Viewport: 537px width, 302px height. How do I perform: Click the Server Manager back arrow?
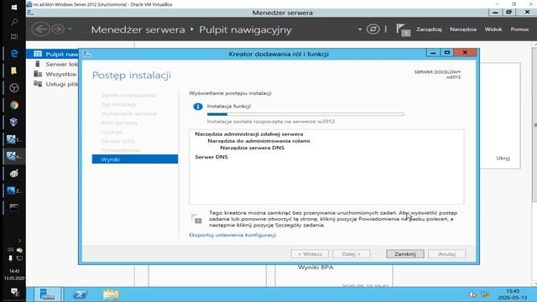[x=41, y=29]
